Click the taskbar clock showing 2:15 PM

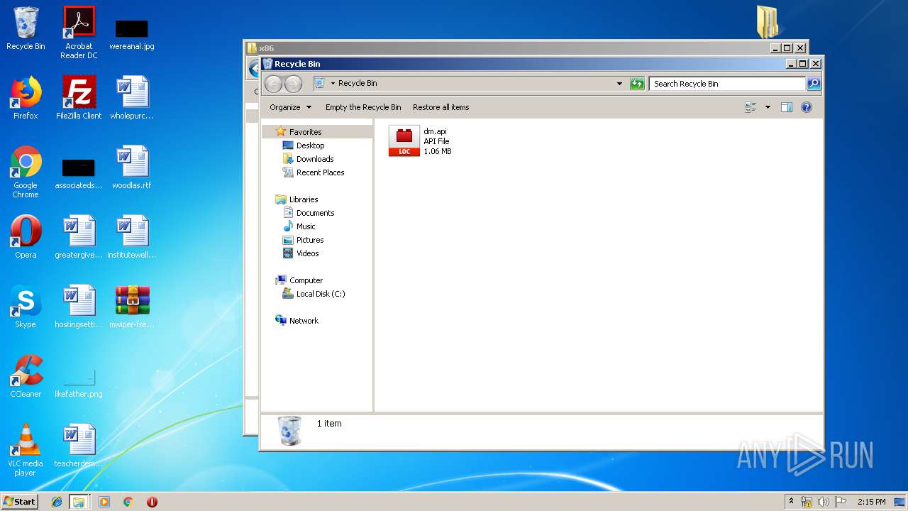click(x=871, y=502)
